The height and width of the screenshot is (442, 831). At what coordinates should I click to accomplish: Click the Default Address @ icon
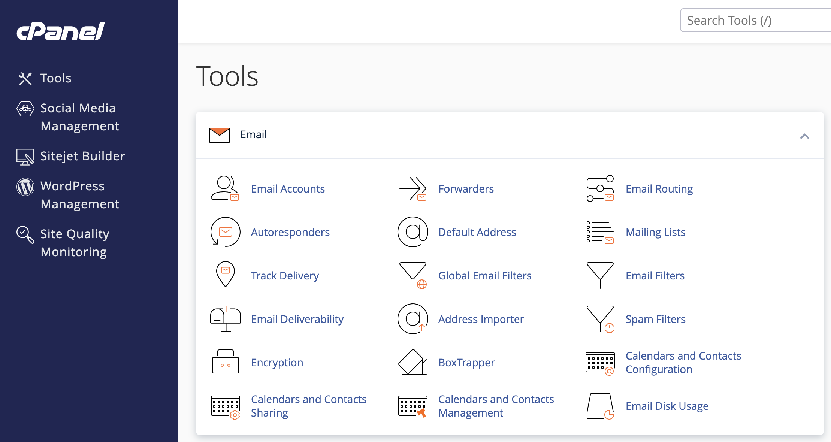(x=413, y=232)
